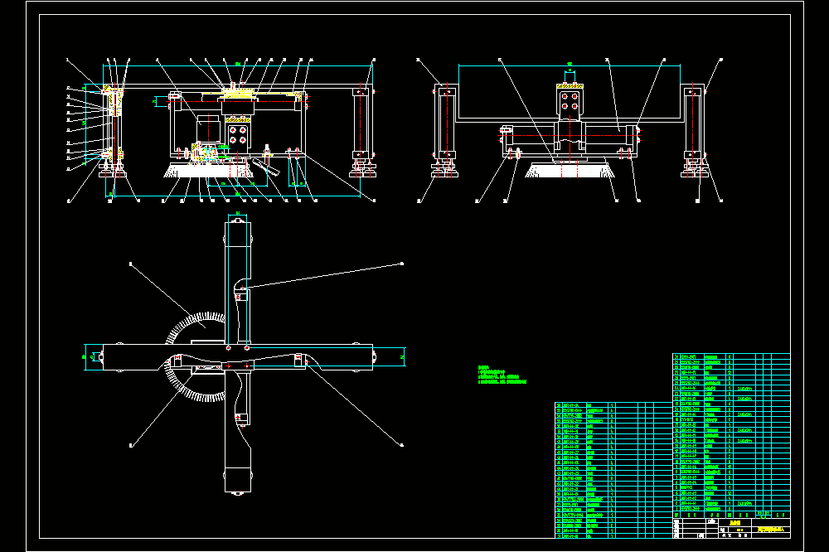Pick the motor box in the left elevation
The image size is (829, 552).
[208, 128]
